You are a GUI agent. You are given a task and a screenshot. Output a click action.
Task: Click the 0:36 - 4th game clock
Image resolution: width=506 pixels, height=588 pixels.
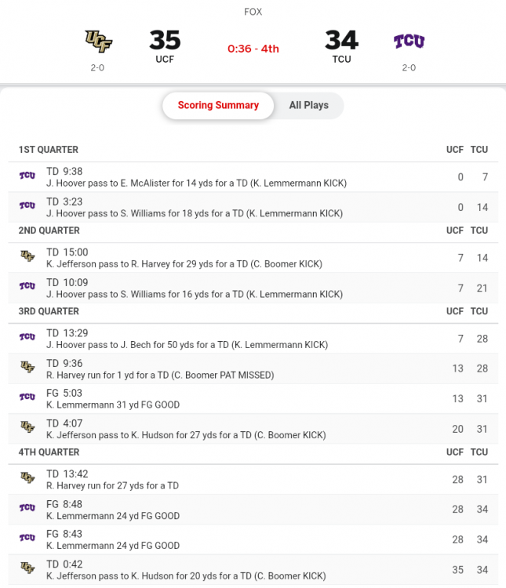point(253,49)
